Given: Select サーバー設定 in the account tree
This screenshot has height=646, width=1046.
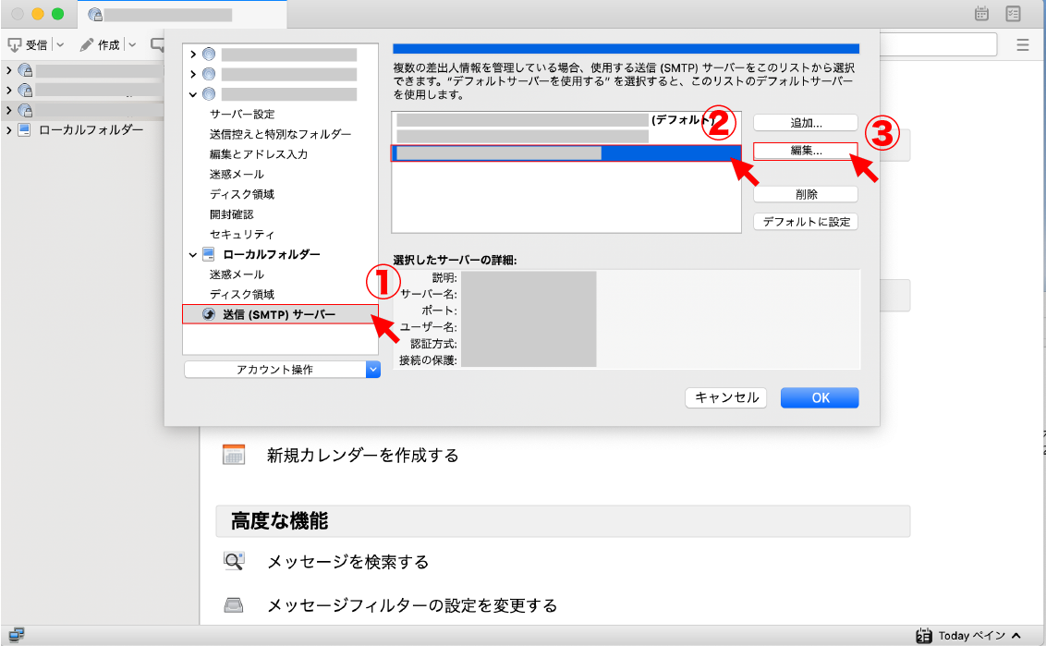Looking at the screenshot, I should (x=242, y=114).
